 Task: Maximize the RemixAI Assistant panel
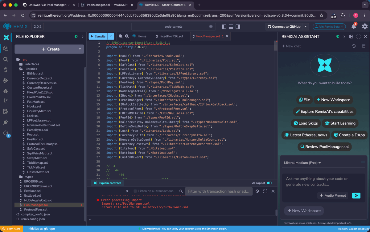coord(358,36)
